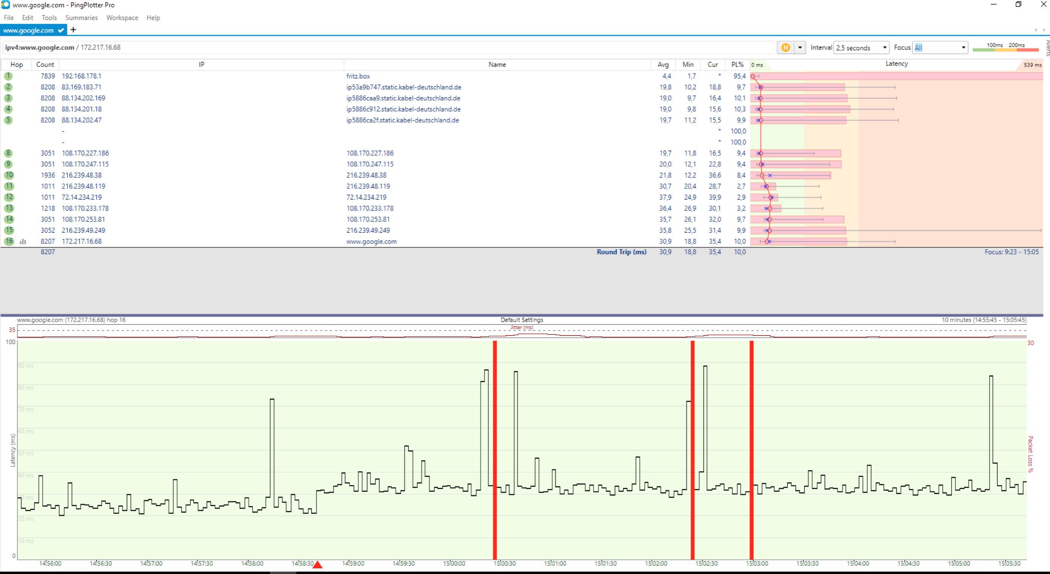Select IP 216.239.48.38 in IP column
This screenshot has height=574, width=1050.
81,175
